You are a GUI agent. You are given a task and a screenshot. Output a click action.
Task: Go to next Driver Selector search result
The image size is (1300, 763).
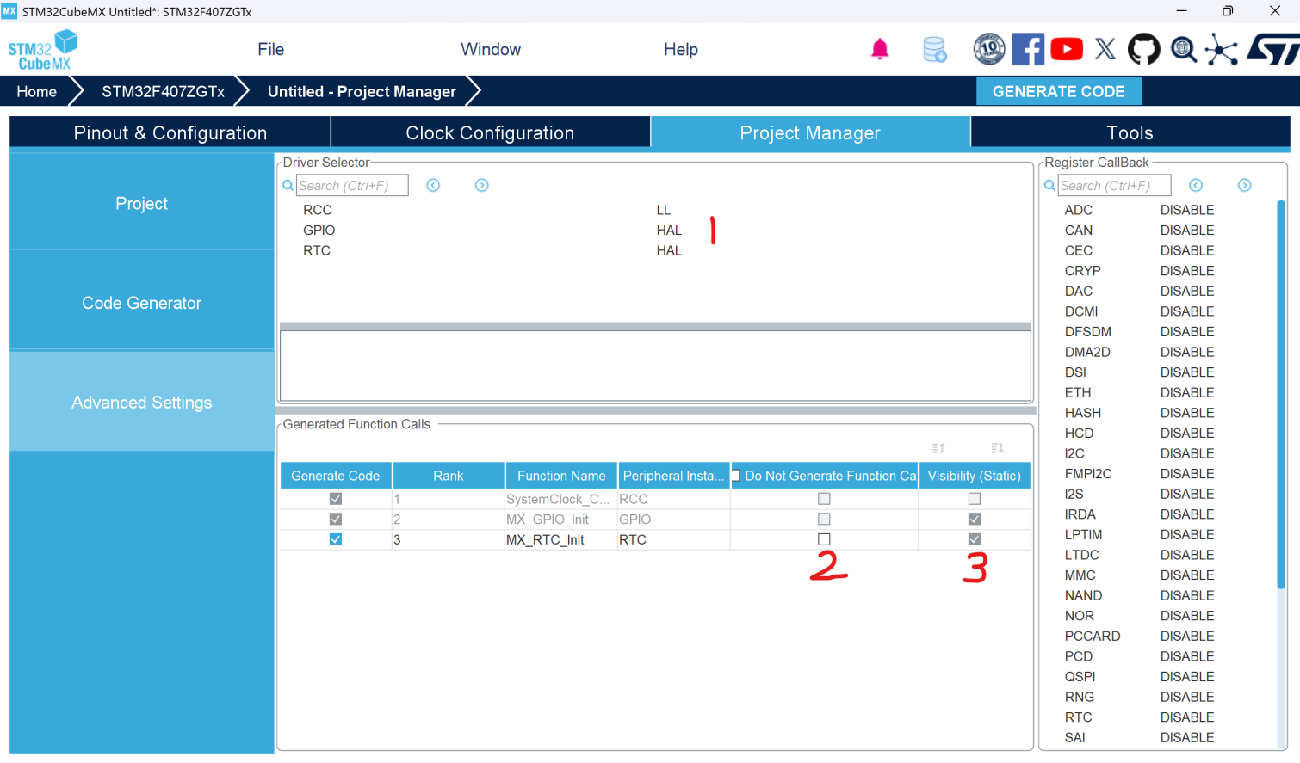pos(482,185)
